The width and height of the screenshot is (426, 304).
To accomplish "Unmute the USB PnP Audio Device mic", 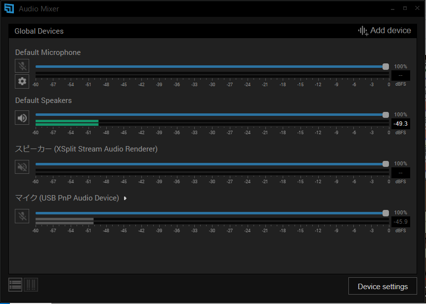I will coord(22,216).
